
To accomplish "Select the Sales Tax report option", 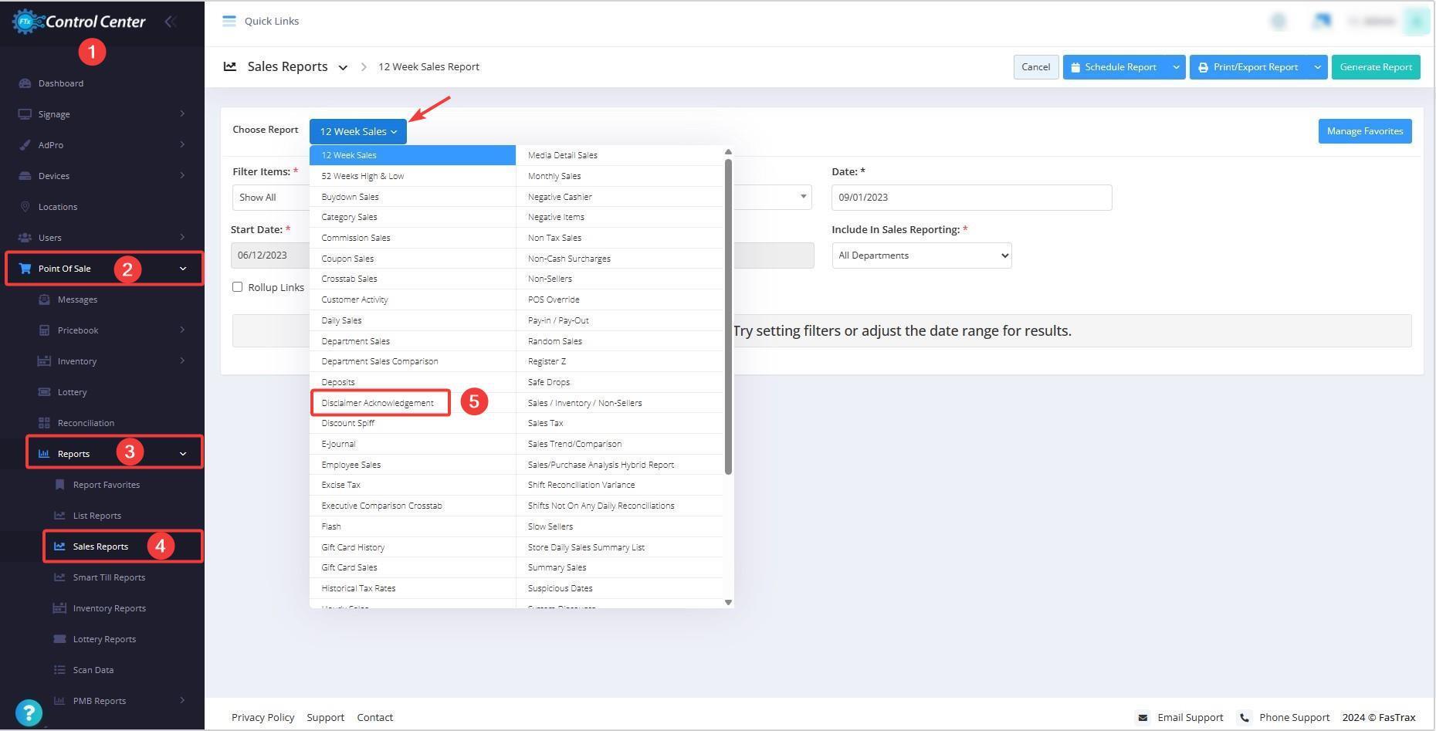I will point(545,423).
